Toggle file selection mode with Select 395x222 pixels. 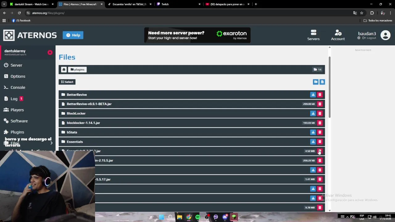point(67,82)
